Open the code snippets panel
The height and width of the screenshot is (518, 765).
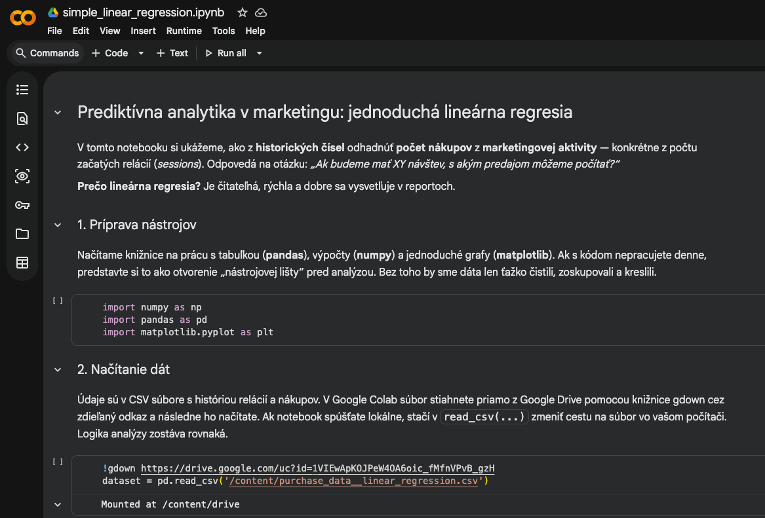[22, 147]
